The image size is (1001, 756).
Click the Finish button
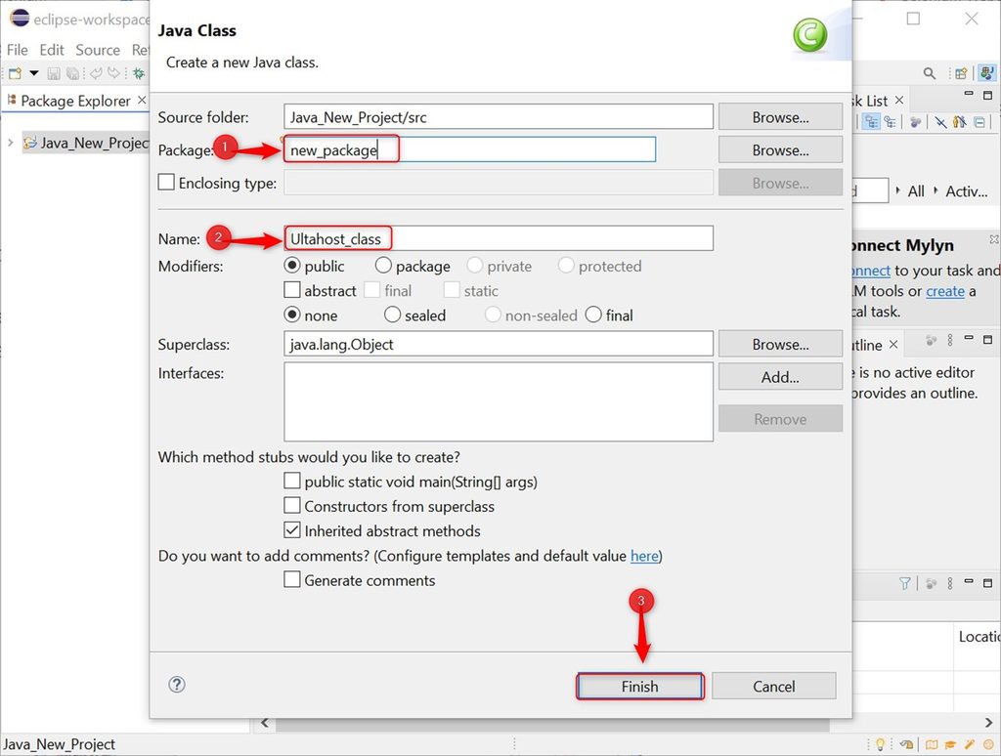639,687
